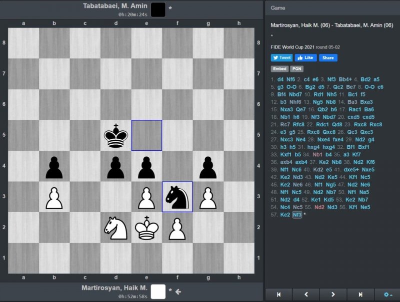
Task: Step back one move
Action: point(305,295)
